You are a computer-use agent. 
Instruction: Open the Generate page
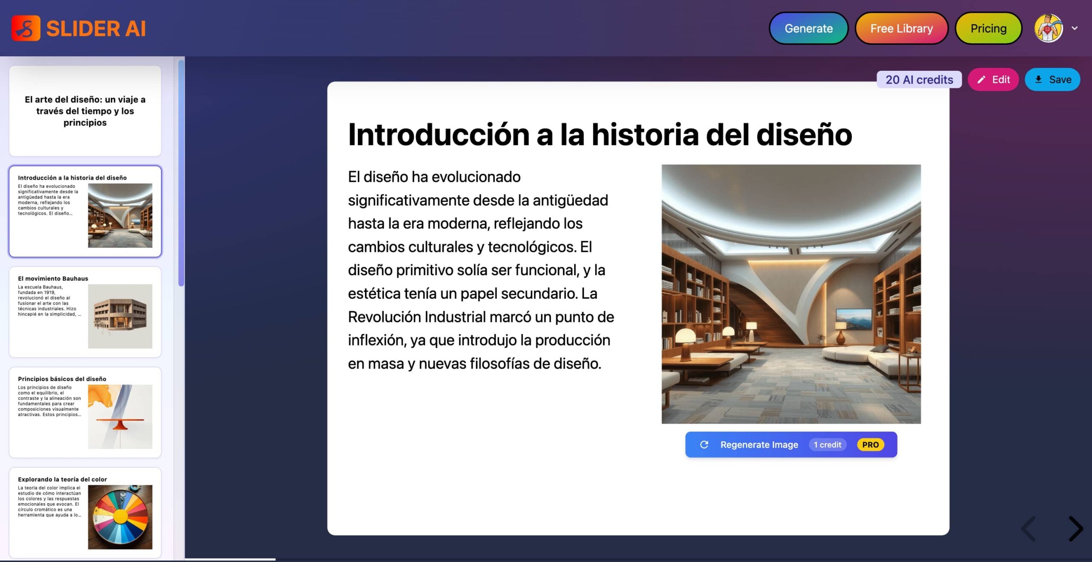(x=808, y=29)
